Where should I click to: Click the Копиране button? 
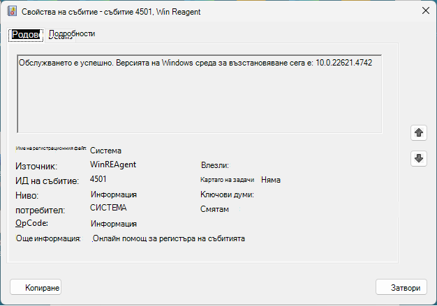[x=36, y=287]
